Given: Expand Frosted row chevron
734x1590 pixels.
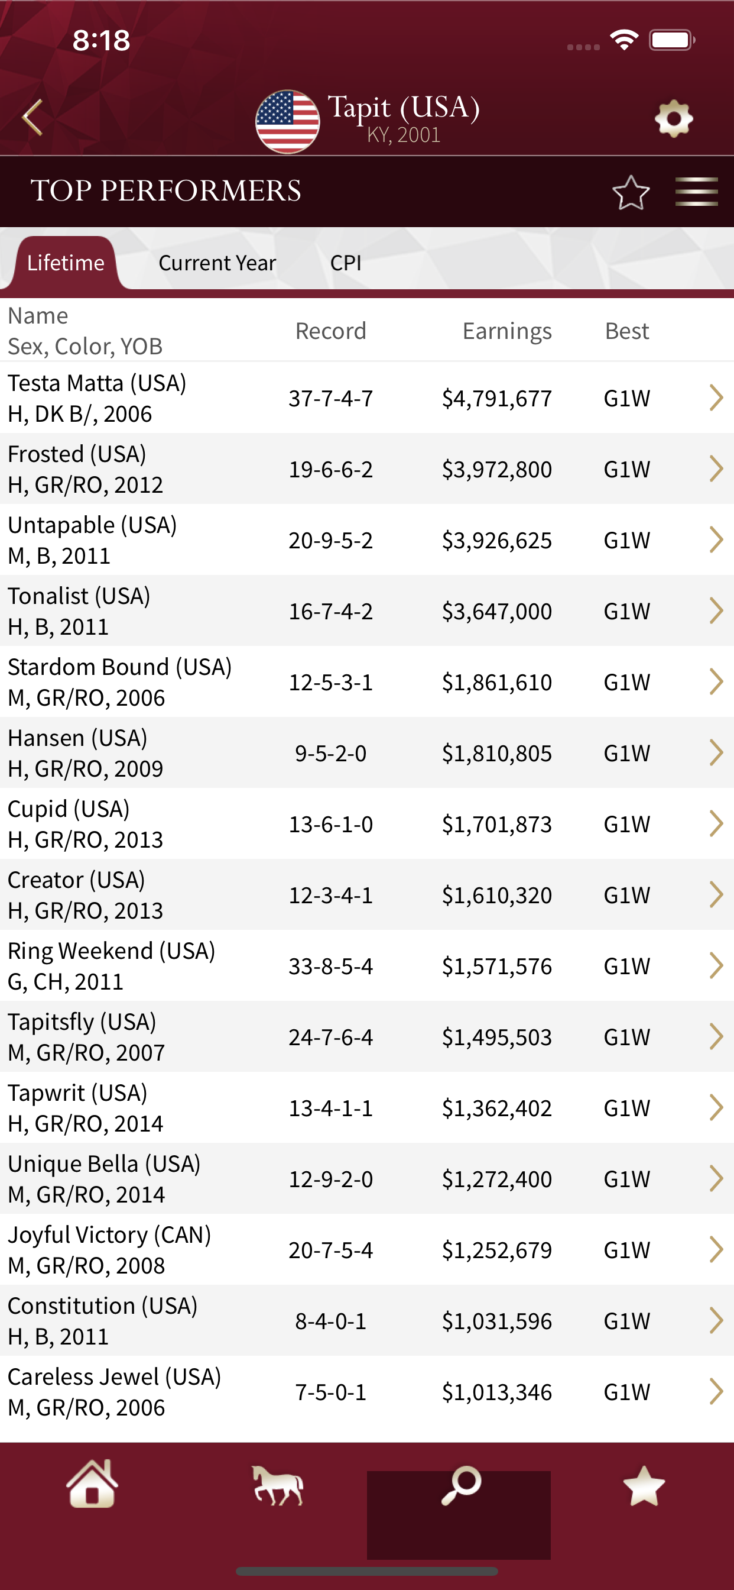Looking at the screenshot, I should [716, 468].
